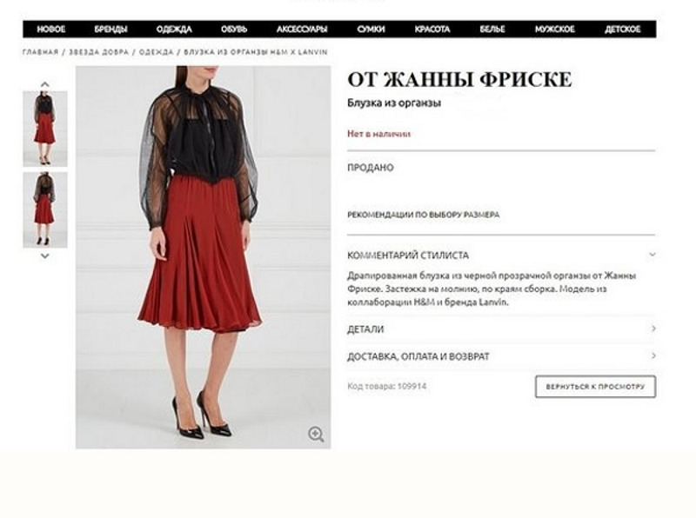Open the Обувь menu
This screenshot has height=518, width=696.
pyautogui.click(x=234, y=30)
